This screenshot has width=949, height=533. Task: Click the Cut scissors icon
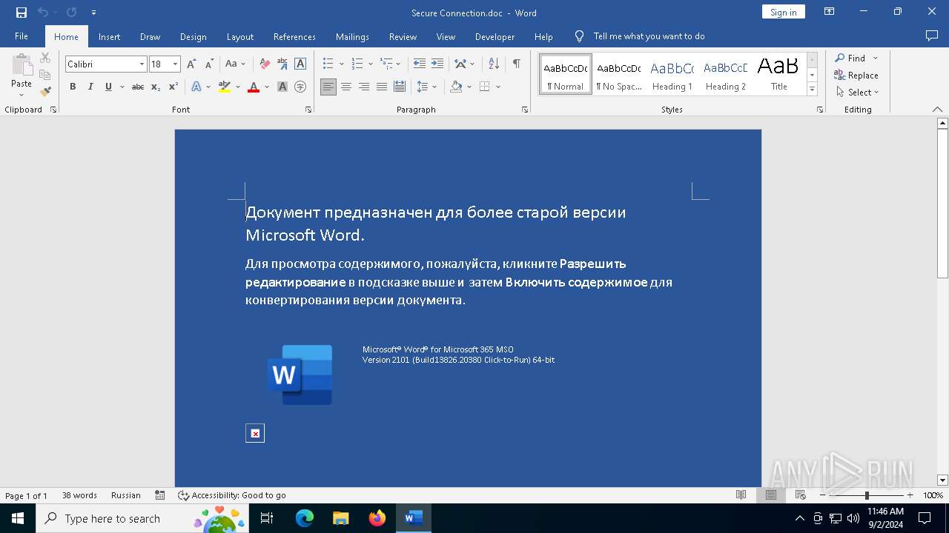tap(45, 58)
